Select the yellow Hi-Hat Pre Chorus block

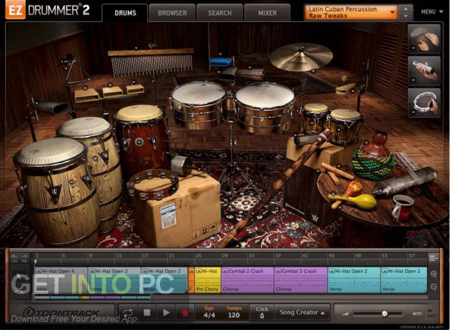click(208, 280)
